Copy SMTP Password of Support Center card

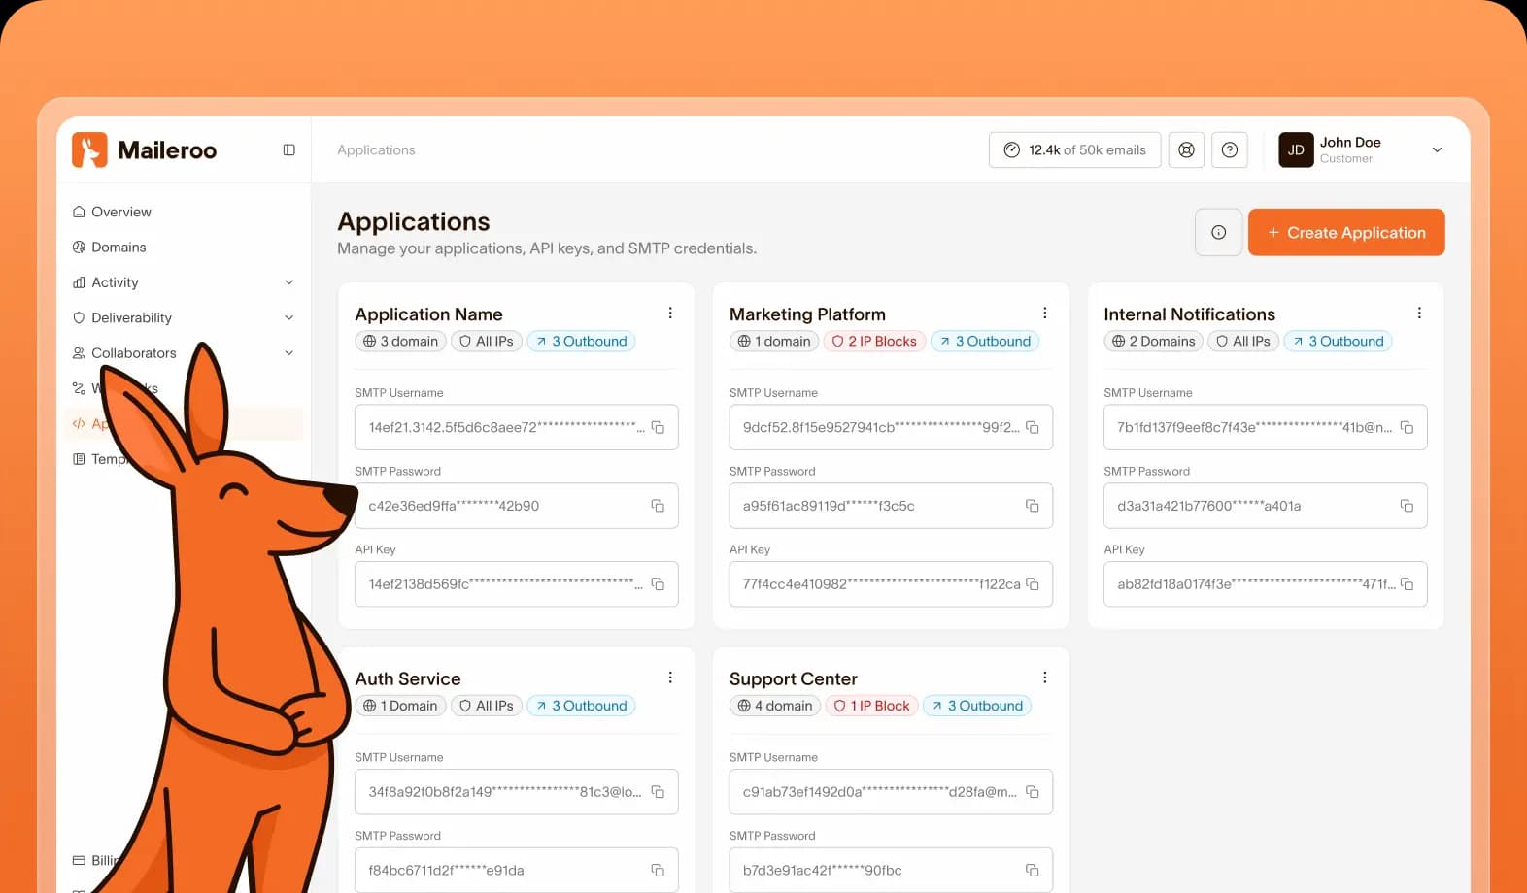1033,871
